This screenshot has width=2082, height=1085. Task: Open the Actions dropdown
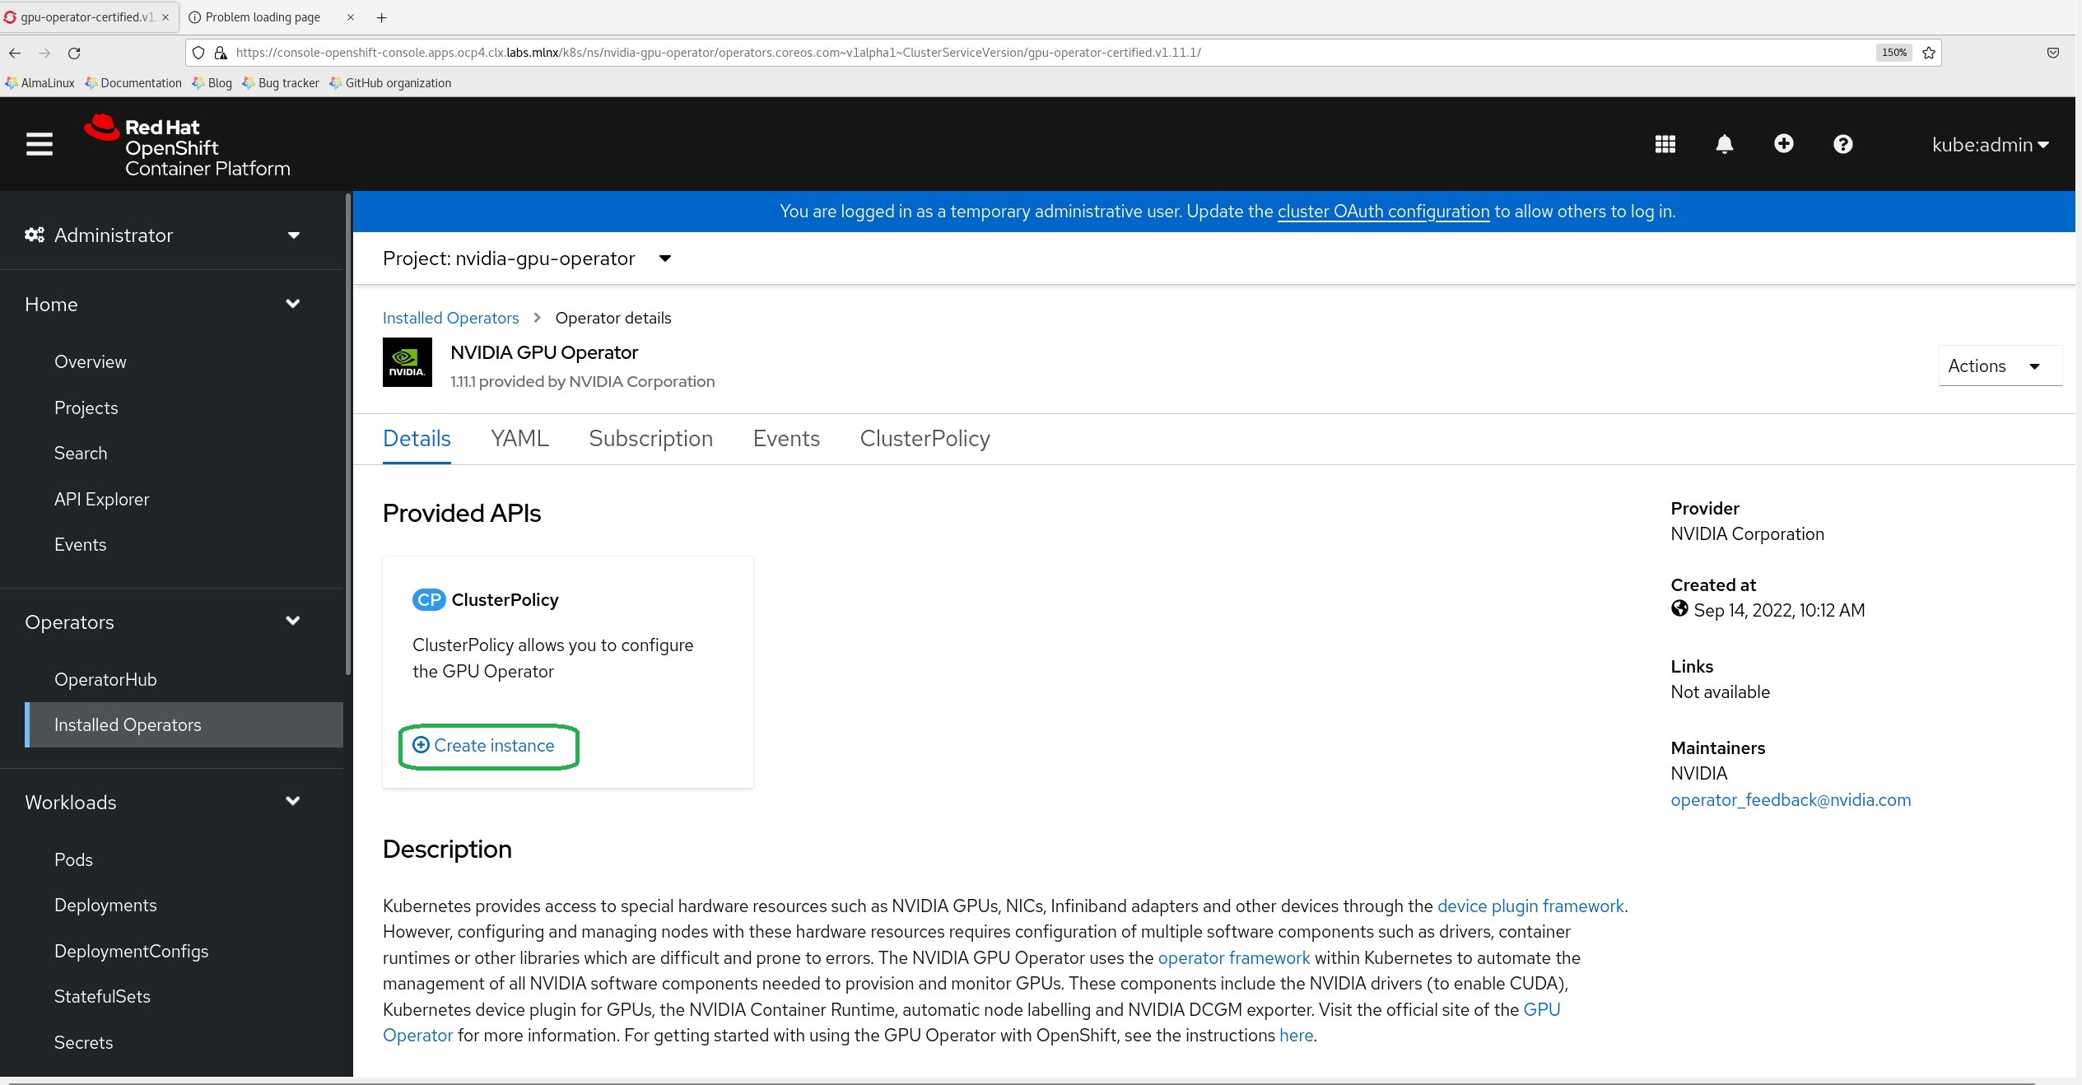[2000, 366]
